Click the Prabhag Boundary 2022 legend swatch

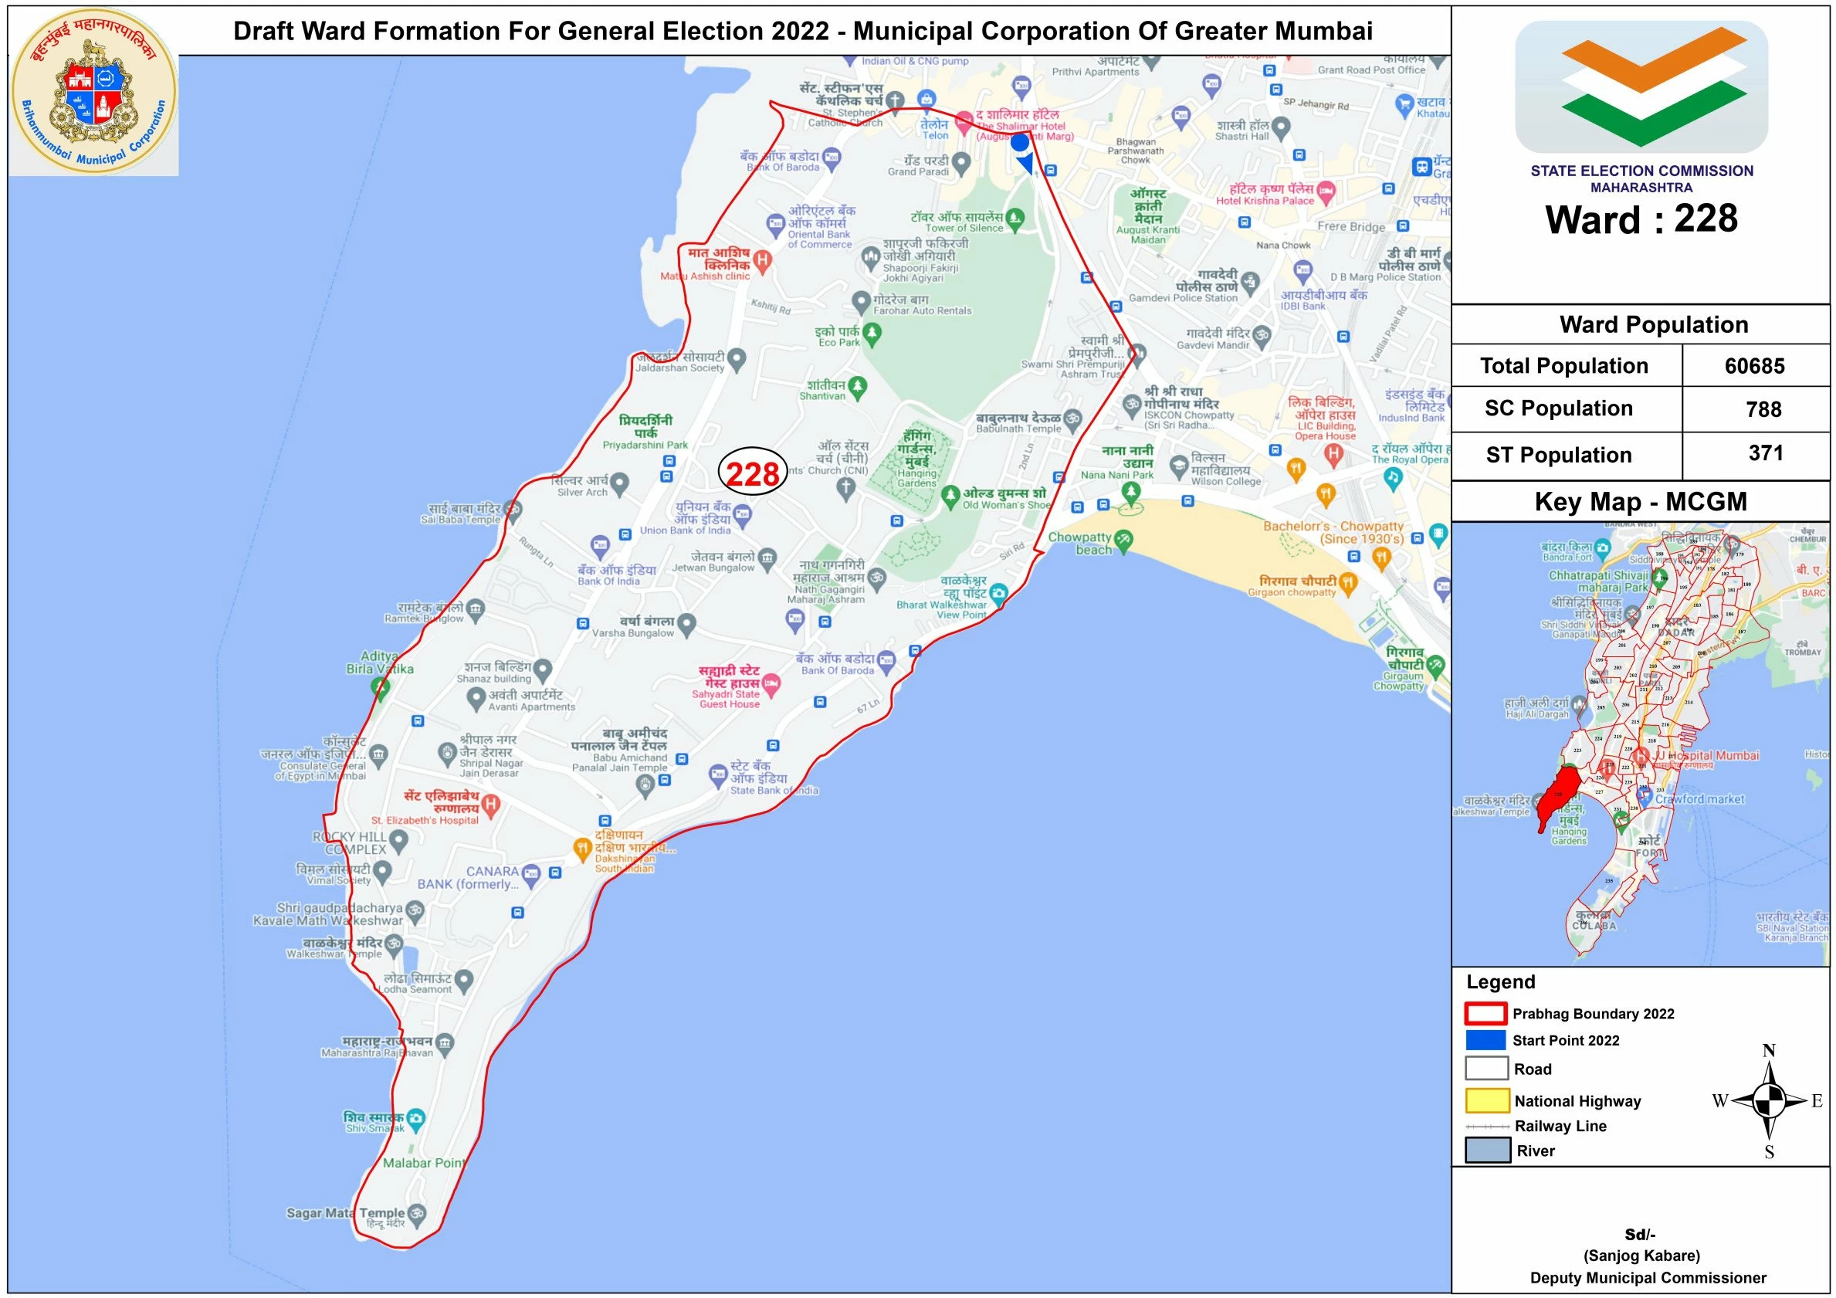[1486, 1013]
